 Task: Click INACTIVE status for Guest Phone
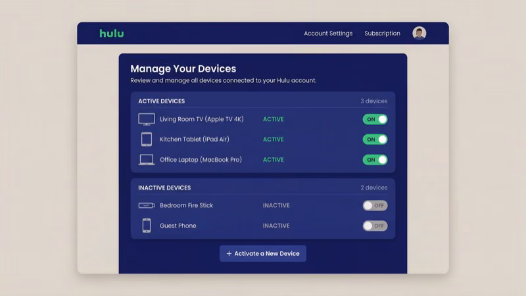[x=276, y=226]
